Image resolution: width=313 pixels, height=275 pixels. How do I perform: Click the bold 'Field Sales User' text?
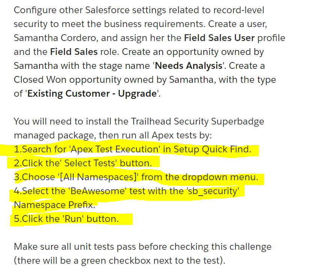pyautogui.click(x=219, y=38)
